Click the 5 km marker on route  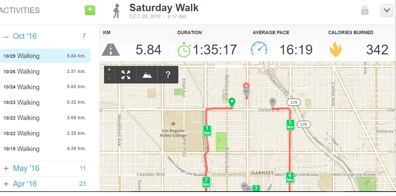[x=290, y=124]
